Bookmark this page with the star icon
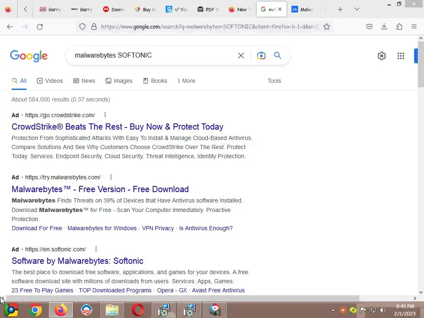 pyautogui.click(x=327, y=26)
